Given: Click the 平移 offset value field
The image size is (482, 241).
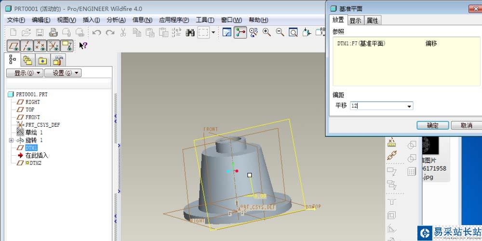Looking at the screenshot, I should tap(378, 106).
